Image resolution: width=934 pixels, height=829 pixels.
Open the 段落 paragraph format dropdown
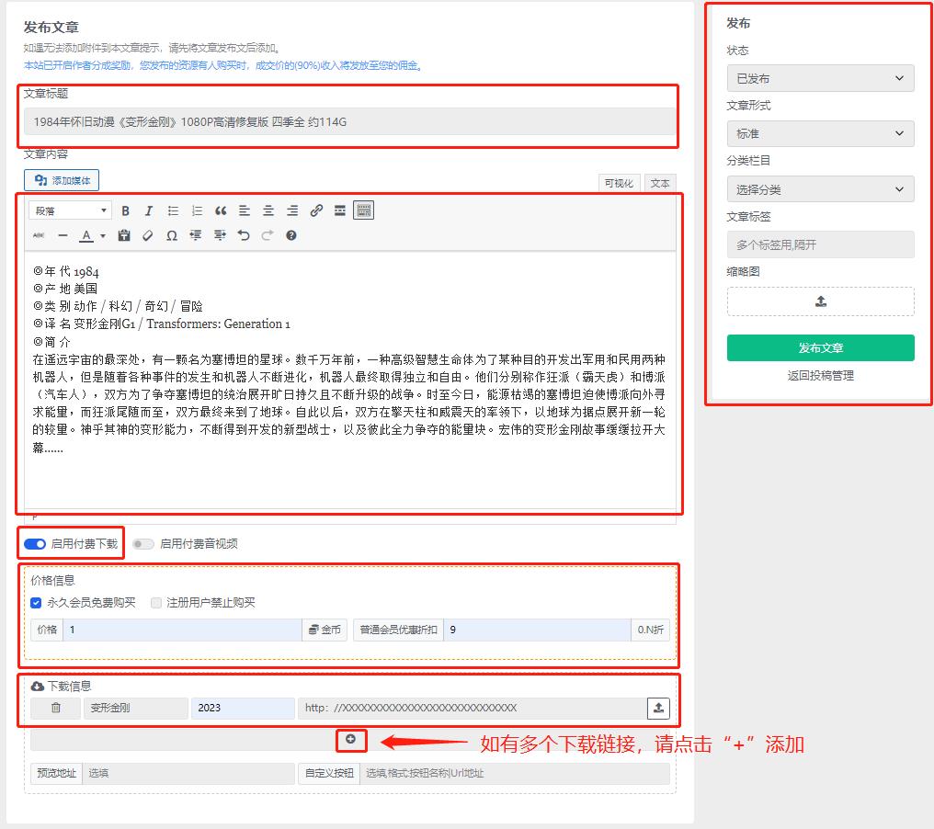click(x=70, y=210)
